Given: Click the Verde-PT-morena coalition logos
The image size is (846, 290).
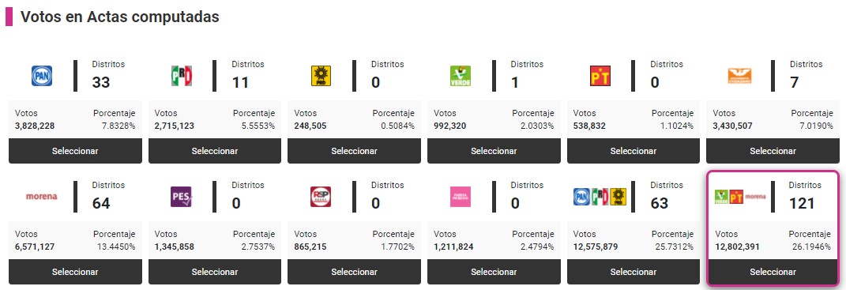Looking at the screenshot, I should tap(739, 197).
